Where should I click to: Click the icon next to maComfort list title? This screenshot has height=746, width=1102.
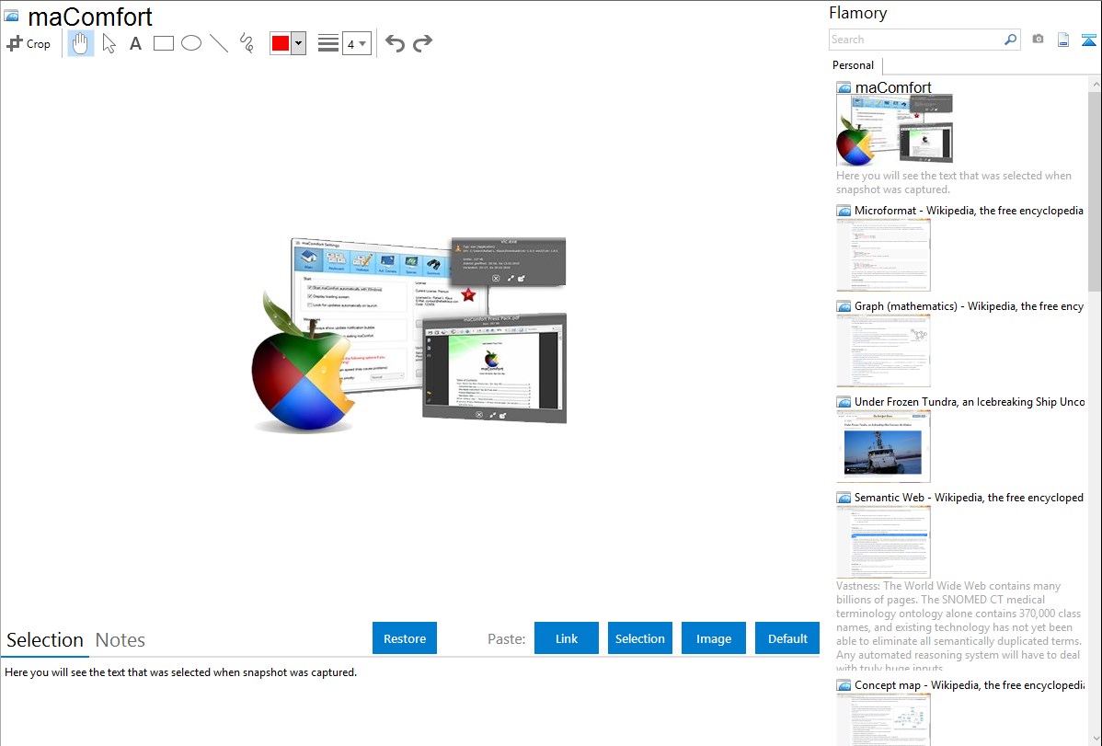[844, 88]
